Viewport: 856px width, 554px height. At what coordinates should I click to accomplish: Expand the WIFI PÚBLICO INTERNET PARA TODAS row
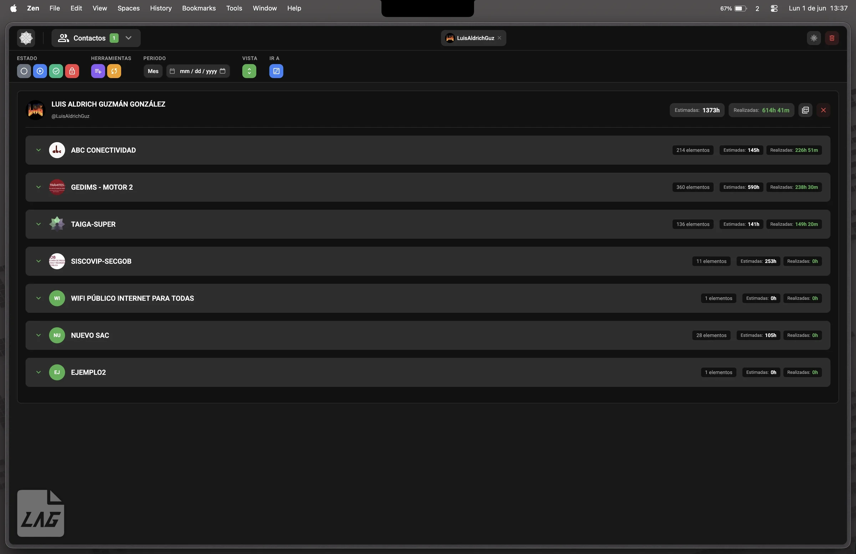pos(39,298)
